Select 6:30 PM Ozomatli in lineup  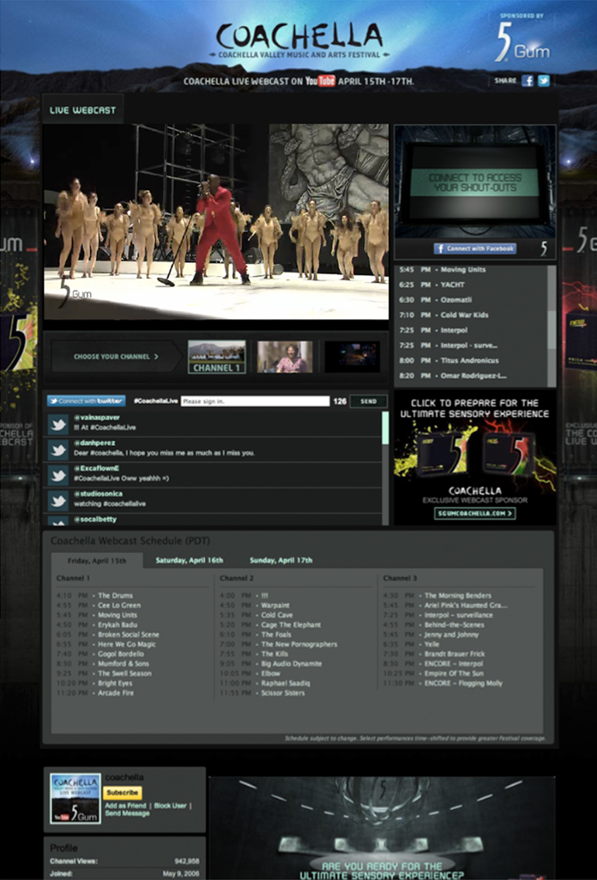coord(436,300)
